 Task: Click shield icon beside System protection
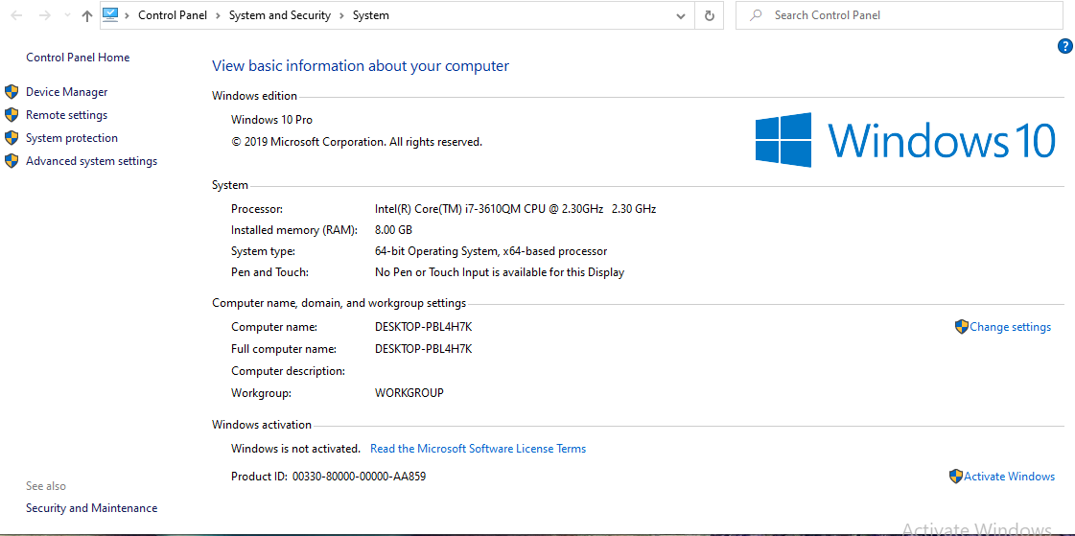[x=12, y=138]
